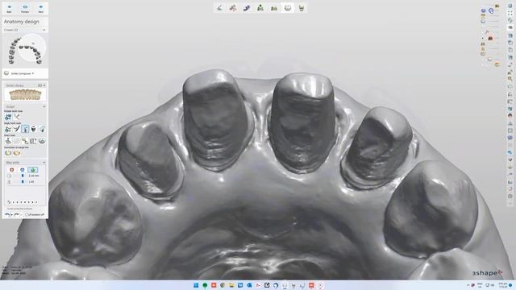Select the first Single tooth tool

(x=8, y=129)
